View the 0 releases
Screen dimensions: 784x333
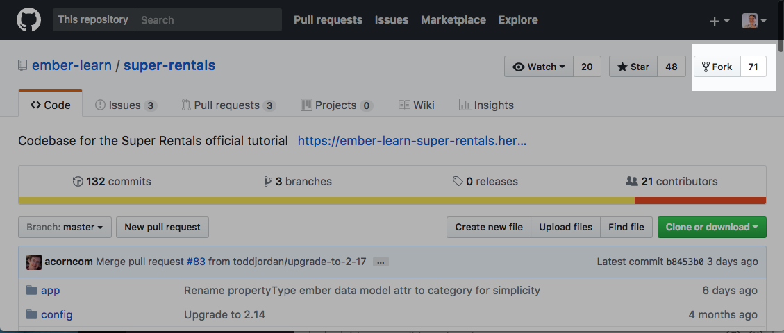(x=485, y=181)
